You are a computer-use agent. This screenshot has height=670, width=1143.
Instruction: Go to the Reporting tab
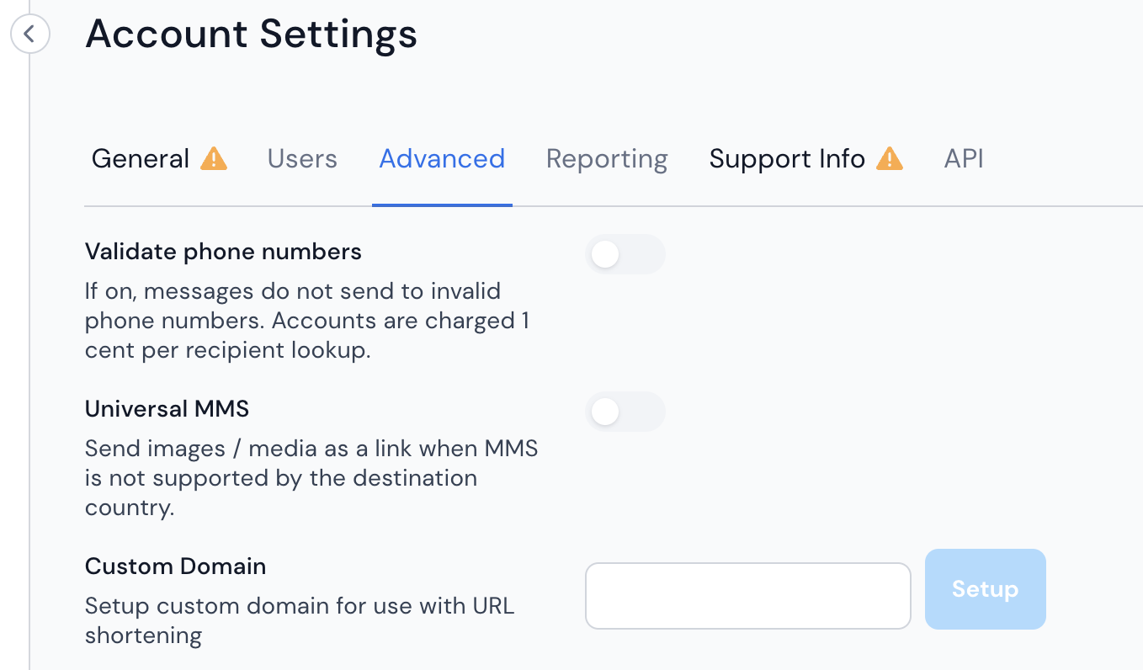pyautogui.click(x=607, y=158)
